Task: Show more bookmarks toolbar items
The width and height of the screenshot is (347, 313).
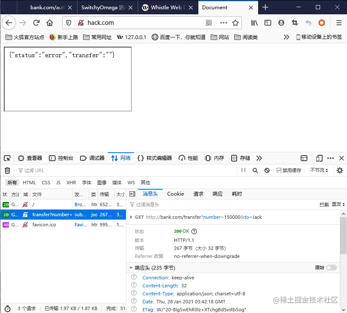Action: (286, 37)
